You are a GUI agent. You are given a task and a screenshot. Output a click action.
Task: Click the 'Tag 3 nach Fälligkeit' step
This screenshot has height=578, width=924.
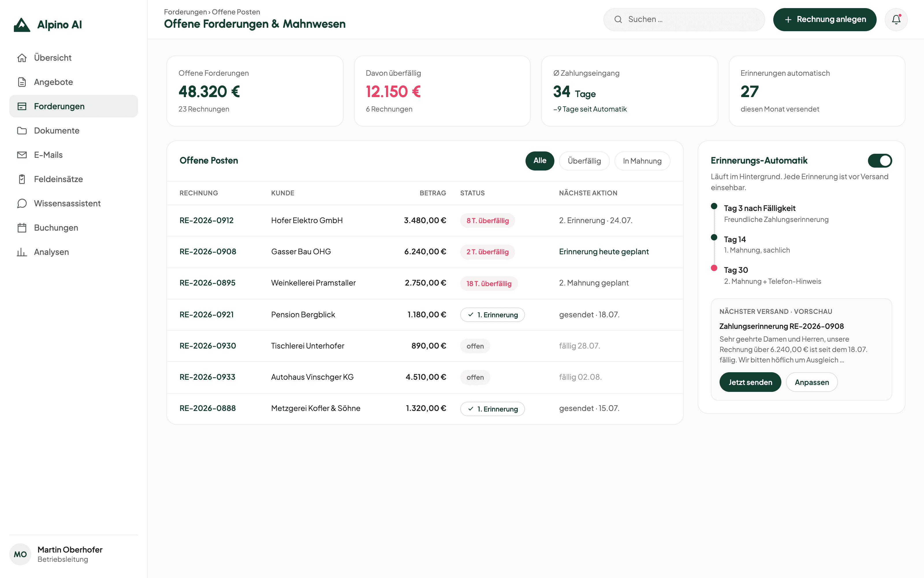click(759, 208)
